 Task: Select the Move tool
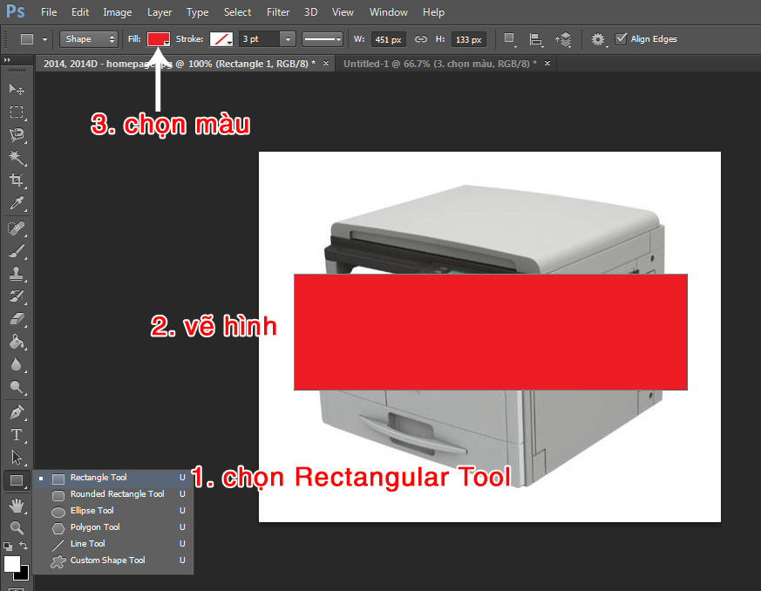pyautogui.click(x=16, y=89)
